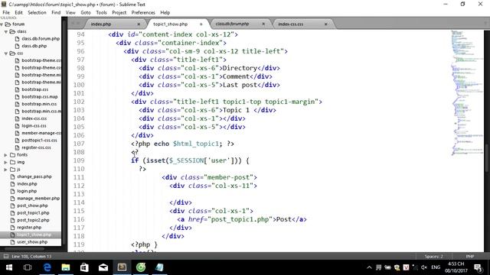Click the minimap code overview
The height and width of the screenshot is (275, 490).
click(467, 93)
